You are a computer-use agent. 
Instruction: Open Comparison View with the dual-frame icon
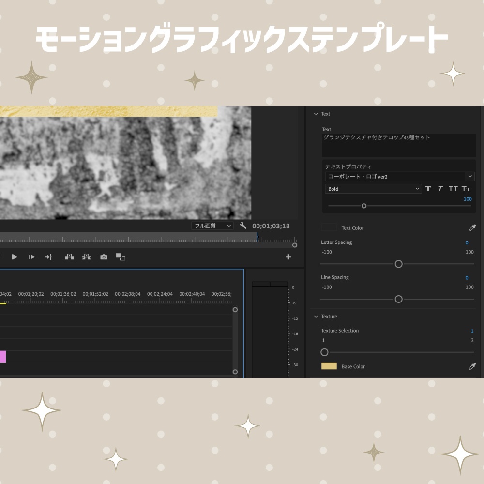[121, 257]
